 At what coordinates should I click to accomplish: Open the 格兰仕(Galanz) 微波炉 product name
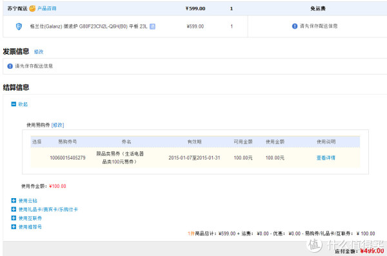coord(88,26)
